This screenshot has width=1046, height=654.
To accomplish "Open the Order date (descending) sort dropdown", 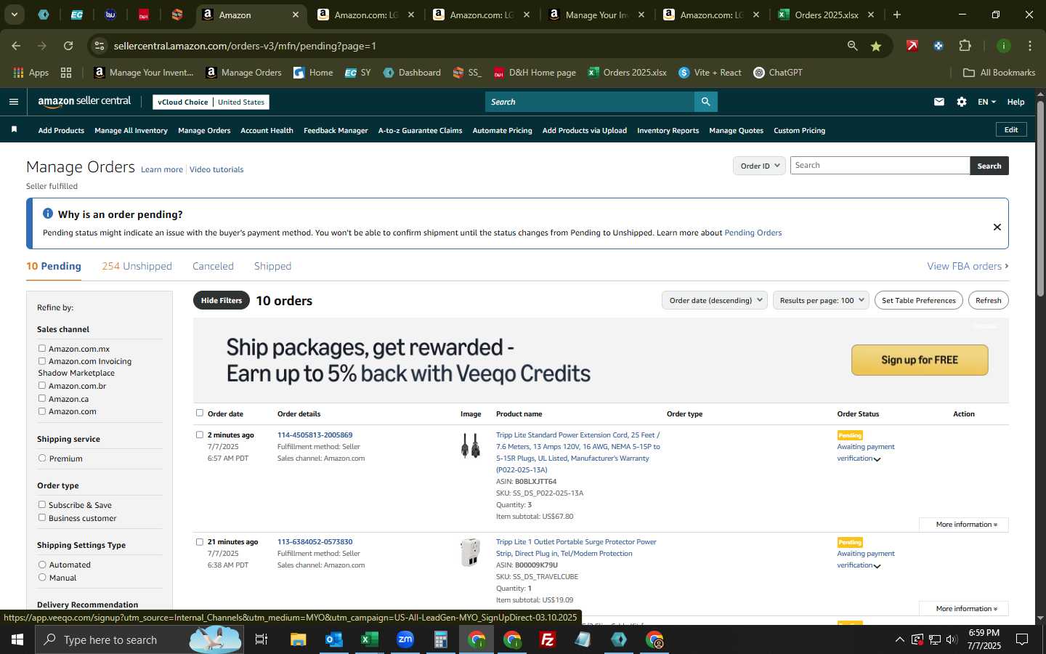I will coord(715,300).
